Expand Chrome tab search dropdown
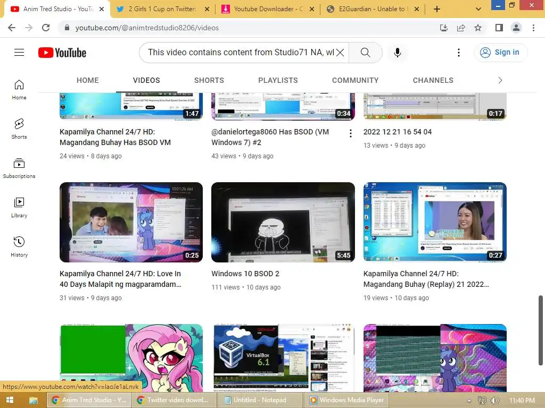This screenshot has width=545, height=408. (478, 9)
